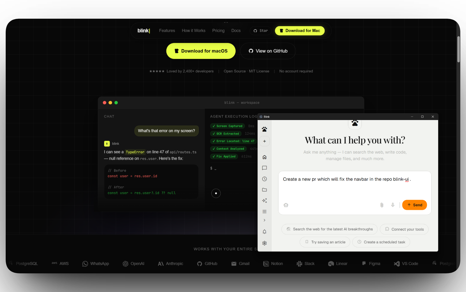
Task: Open the Home icon in Blink sidebar
Action: pos(264,157)
